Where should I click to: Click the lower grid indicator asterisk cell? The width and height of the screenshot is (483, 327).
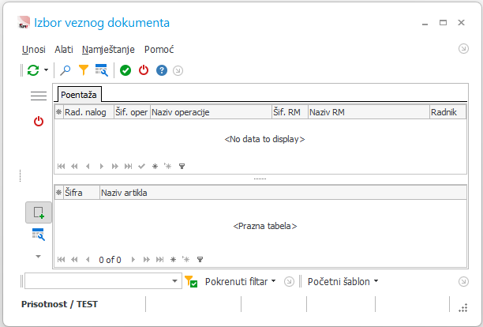click(x=59, y=193)
